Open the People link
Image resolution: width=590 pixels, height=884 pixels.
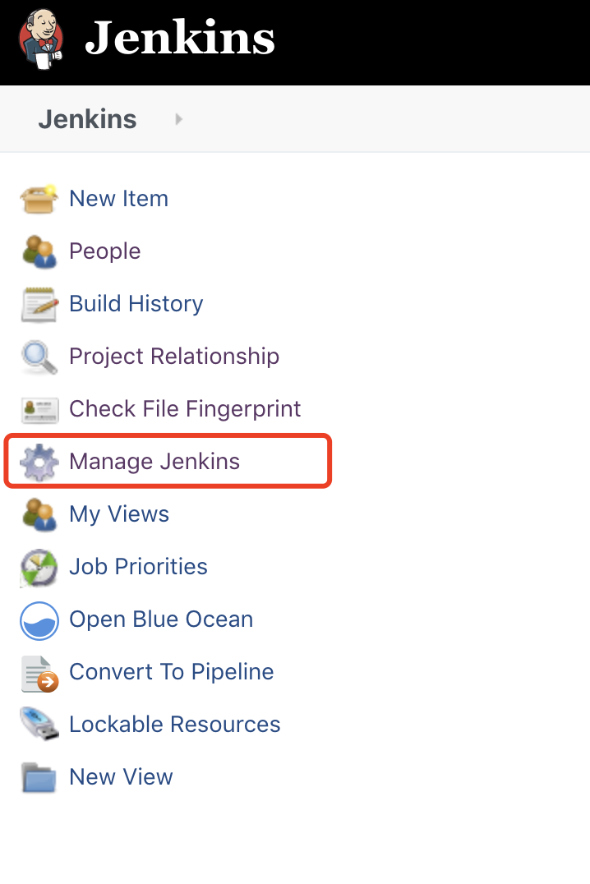point(105,251)
